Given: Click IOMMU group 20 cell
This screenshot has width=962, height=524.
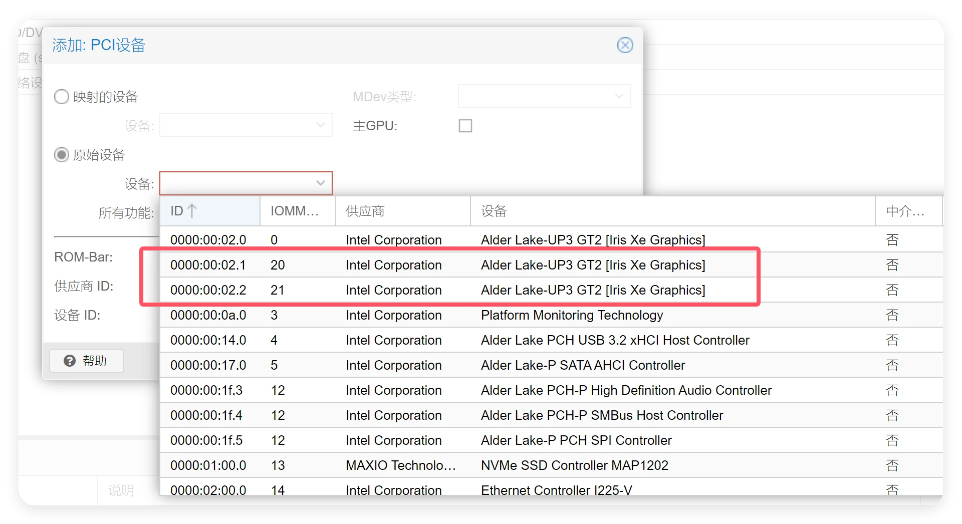Looking at the screenshot, I should [x=278, y=265].
